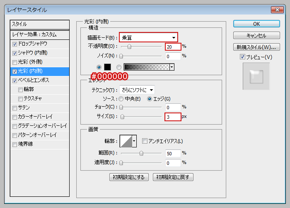Click the 不透明度(O) slider handle
This screenshot has height=208, width=290.
tap(129, 46)
